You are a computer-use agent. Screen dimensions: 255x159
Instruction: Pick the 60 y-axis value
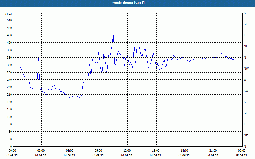[10, 132]
